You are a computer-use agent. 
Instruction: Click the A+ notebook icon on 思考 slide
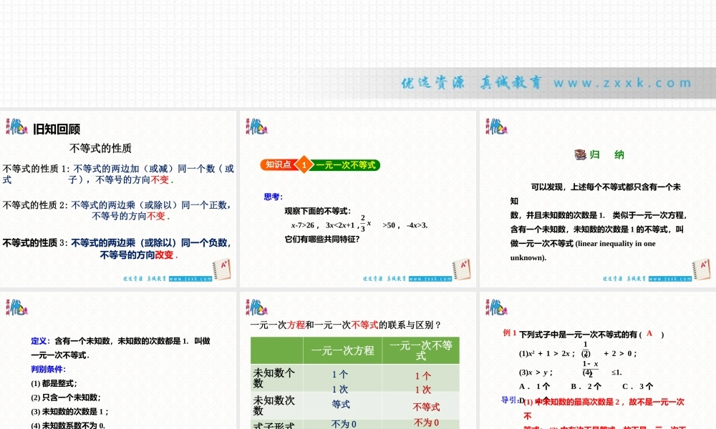point(462,270)
